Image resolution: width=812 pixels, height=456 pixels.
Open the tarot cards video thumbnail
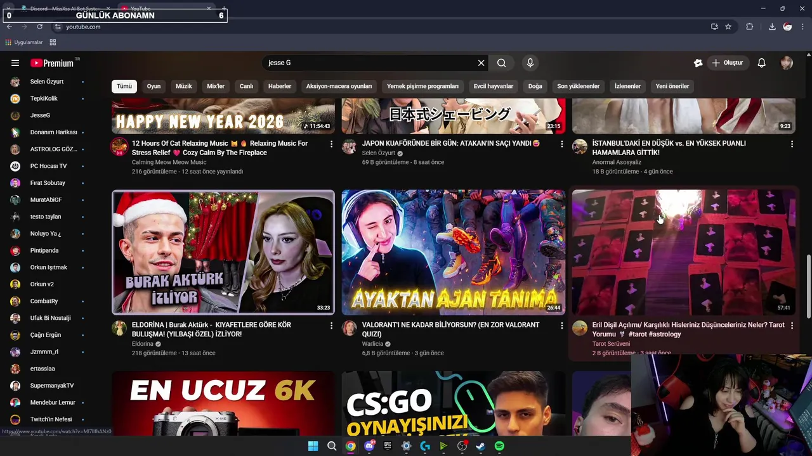tap(684, 252)
